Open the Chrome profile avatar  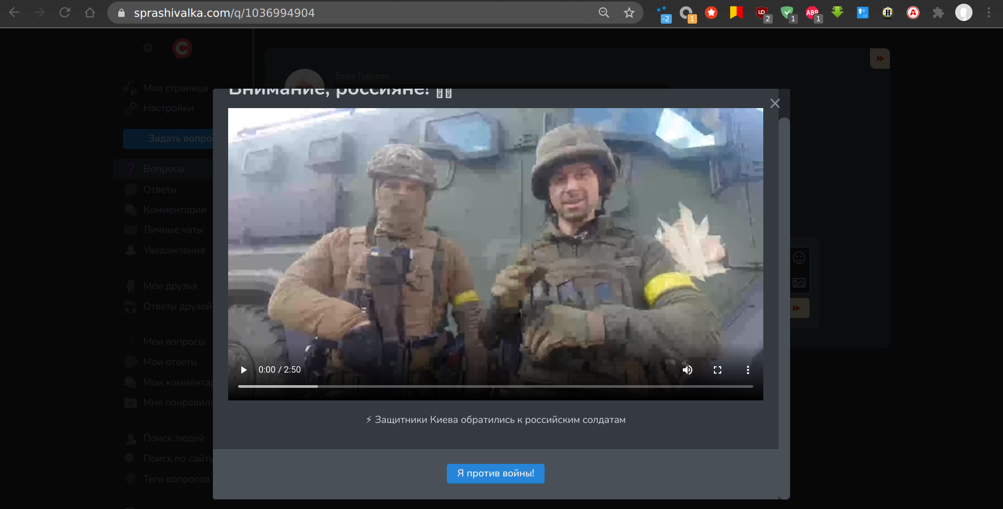[x=964, y=13]
